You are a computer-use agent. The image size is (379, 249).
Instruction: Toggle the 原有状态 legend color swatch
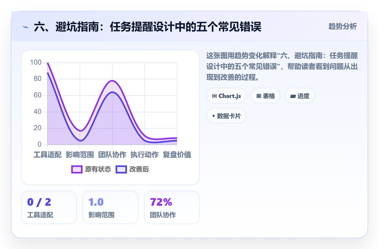(x=77, y=169)
